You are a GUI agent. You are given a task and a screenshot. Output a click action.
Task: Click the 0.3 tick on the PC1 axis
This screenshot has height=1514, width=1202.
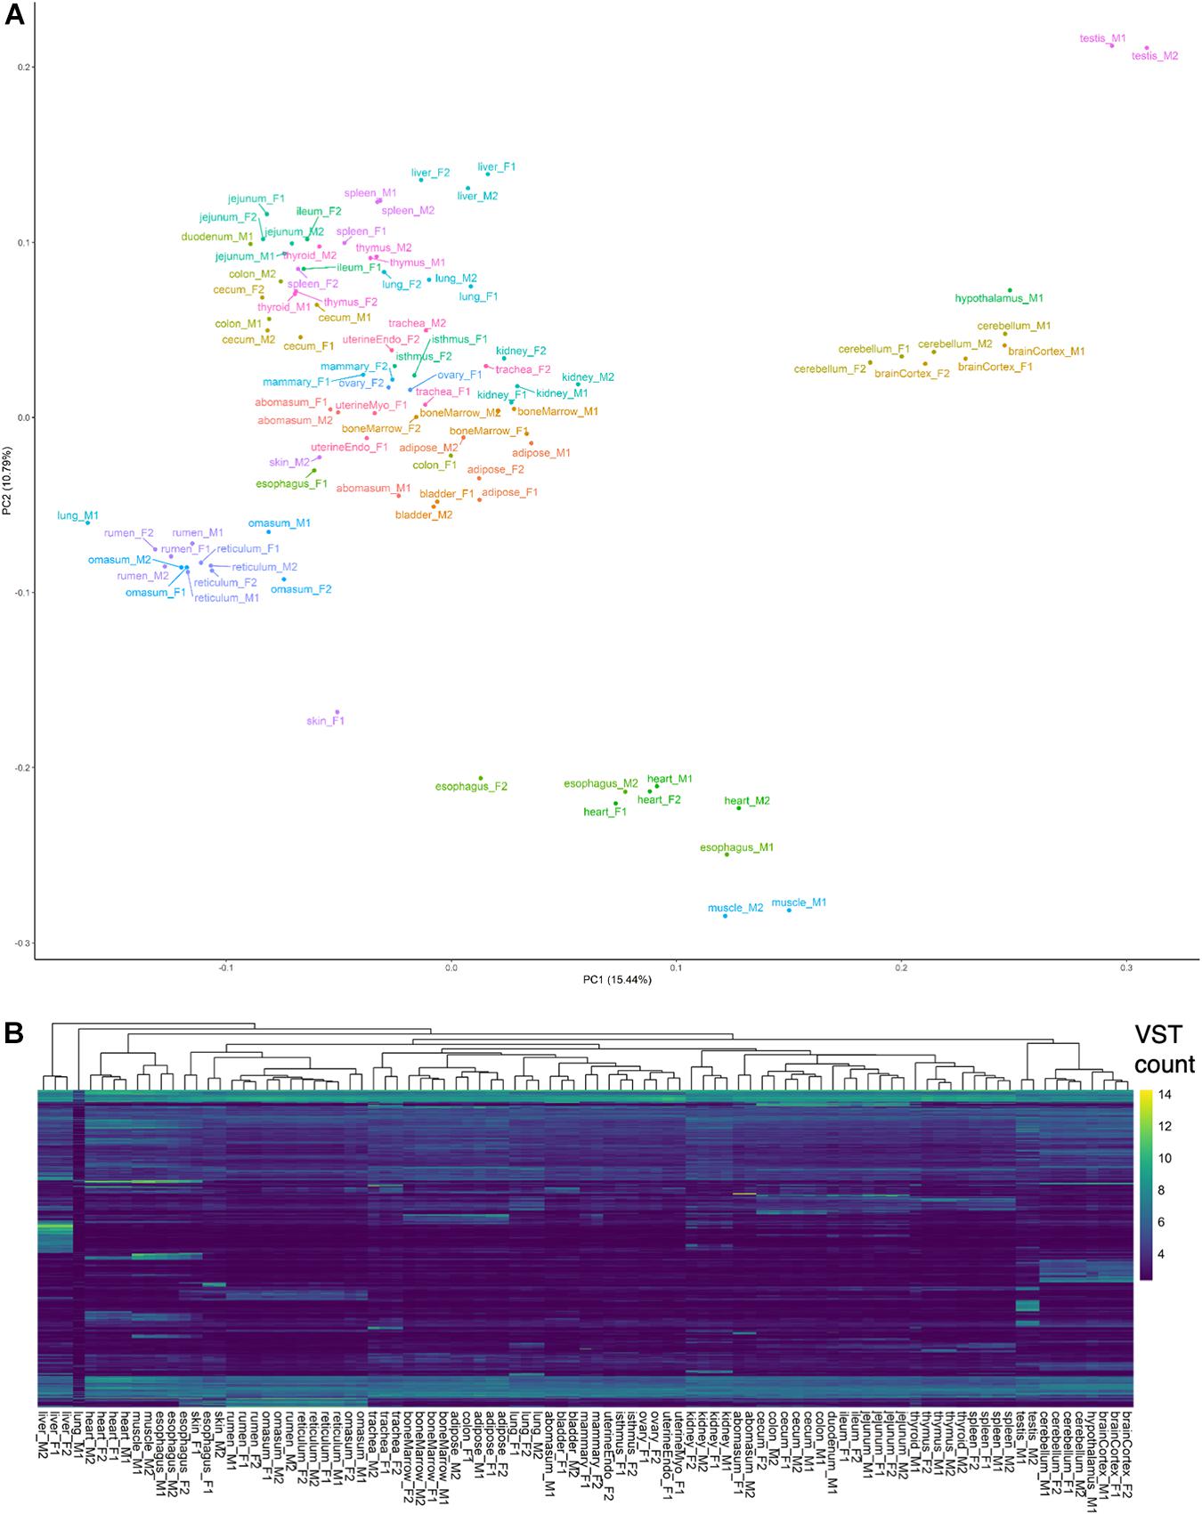click(x=1126, y=968)
